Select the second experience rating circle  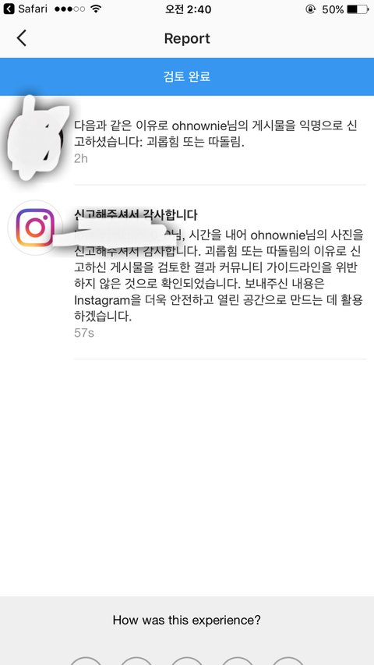136,661
